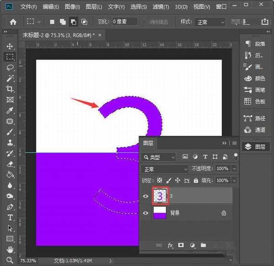This screenshot has height=266, width=274.
Task: Click the 羽化 feather input field
Action: click(x=125, y=22)
